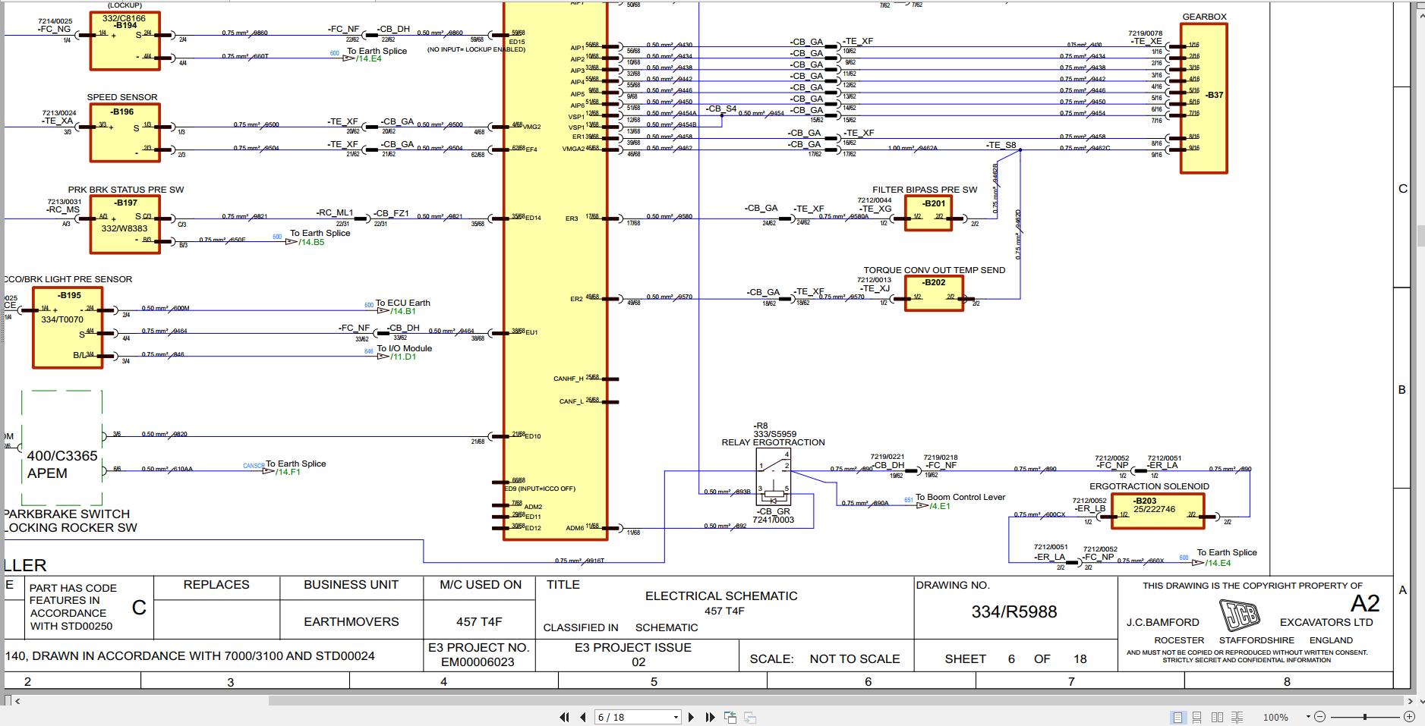The height and width of the screenshot is (726, 1425).
Task: Go forward to the next view
Action: click(x=750, y=717)
